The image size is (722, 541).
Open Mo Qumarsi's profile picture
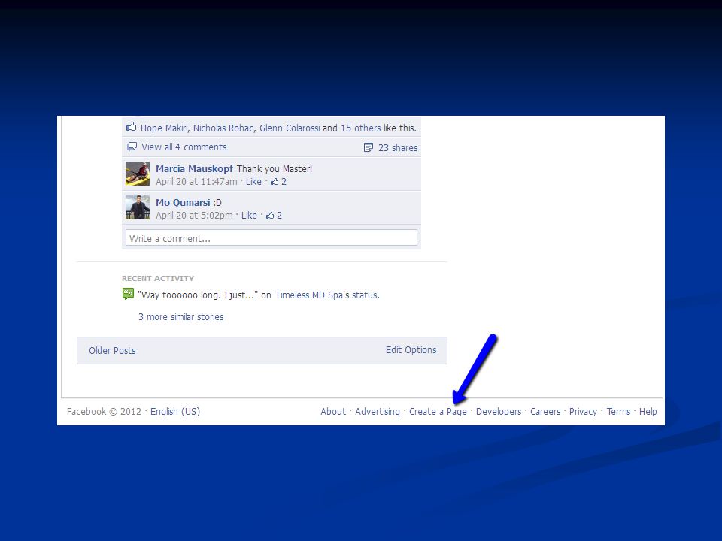pyautogui.click(x=138, y=207)
